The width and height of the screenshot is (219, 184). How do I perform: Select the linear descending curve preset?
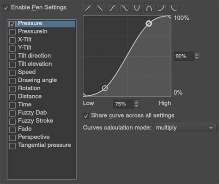[100, 8]
